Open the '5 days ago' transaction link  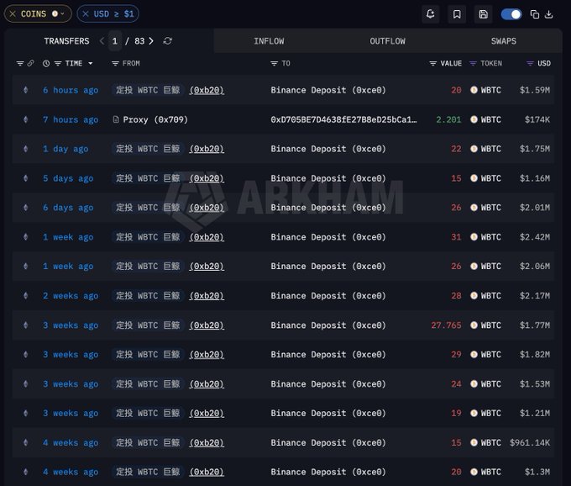coord(68,178)
